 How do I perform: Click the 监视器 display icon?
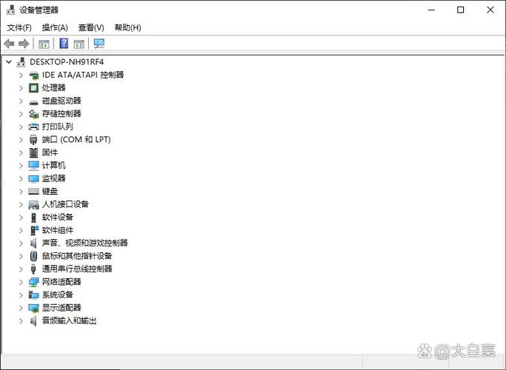tap(33, 179)
